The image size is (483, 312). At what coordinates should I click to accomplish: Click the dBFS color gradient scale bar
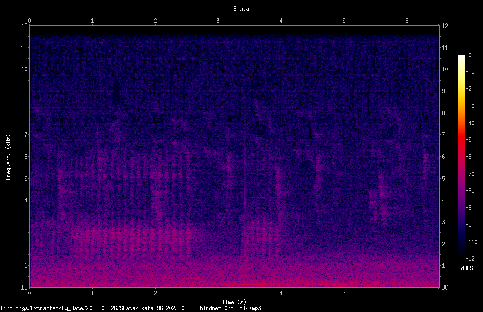point(462,157)
